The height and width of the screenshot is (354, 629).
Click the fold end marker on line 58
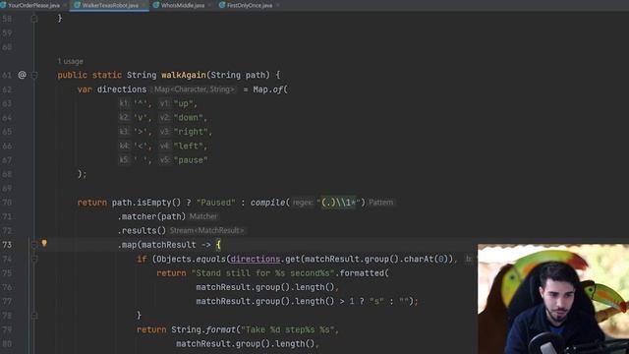(x=34, y=19)
